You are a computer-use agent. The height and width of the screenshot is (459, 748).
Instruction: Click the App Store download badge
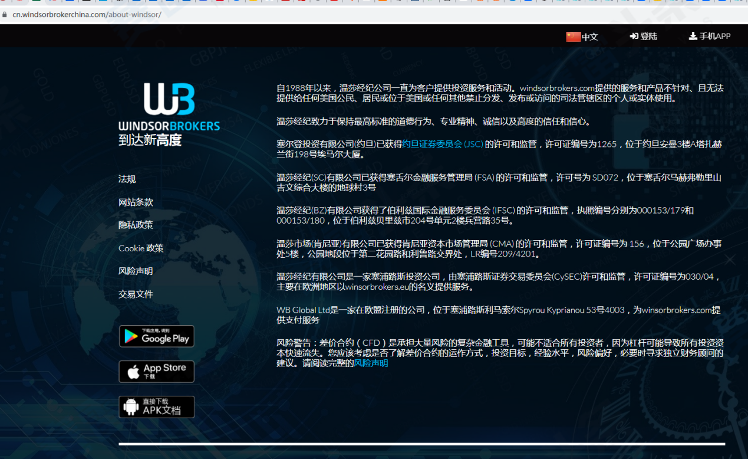pyautogui.click(x=156, y=372)
